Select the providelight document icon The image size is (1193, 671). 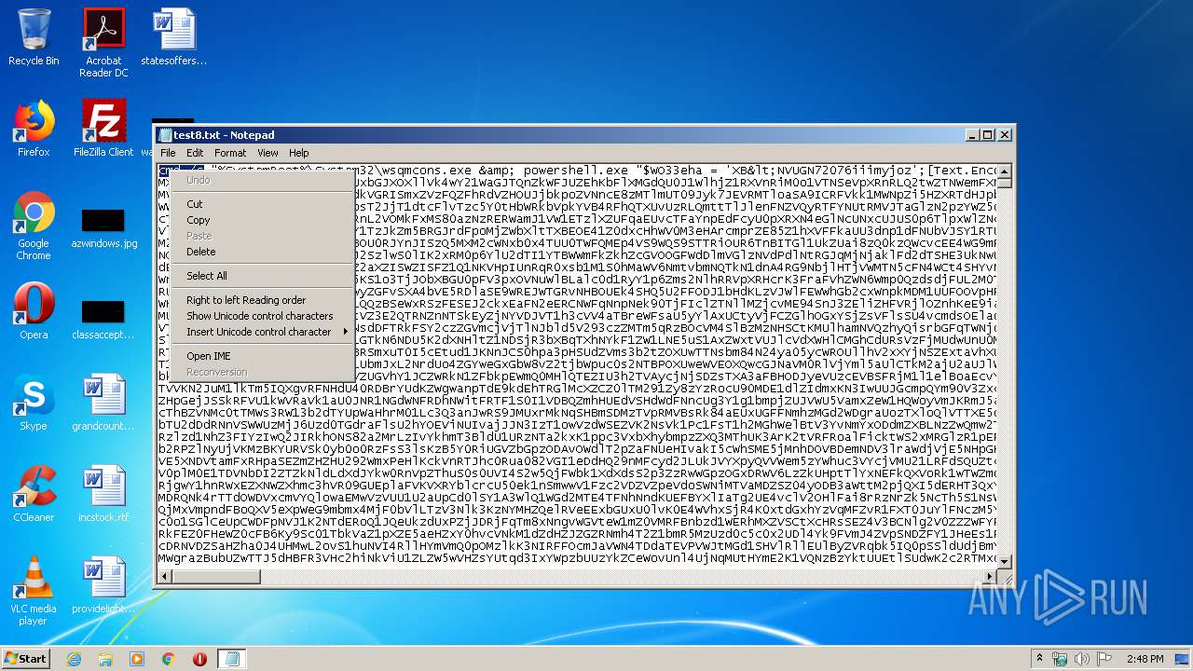tap(103, 585)
